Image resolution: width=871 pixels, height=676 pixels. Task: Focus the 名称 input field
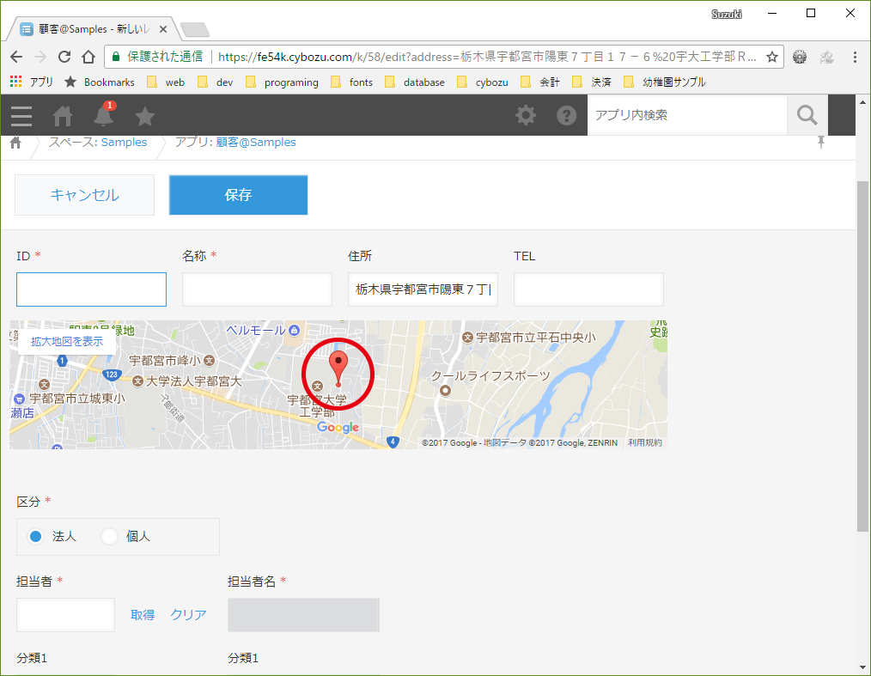click(257, 289)
